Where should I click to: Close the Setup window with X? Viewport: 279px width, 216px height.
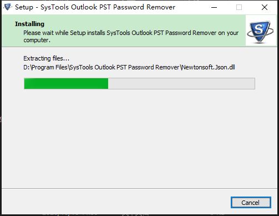[x=265, y=7]
